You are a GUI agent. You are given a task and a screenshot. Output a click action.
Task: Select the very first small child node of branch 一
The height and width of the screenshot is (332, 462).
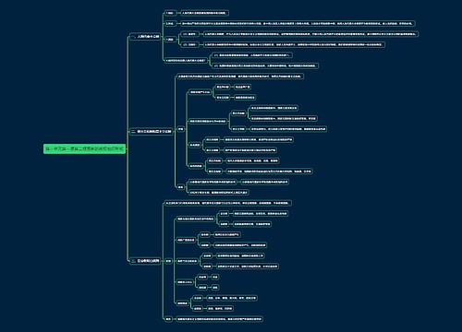coord(170,13)
